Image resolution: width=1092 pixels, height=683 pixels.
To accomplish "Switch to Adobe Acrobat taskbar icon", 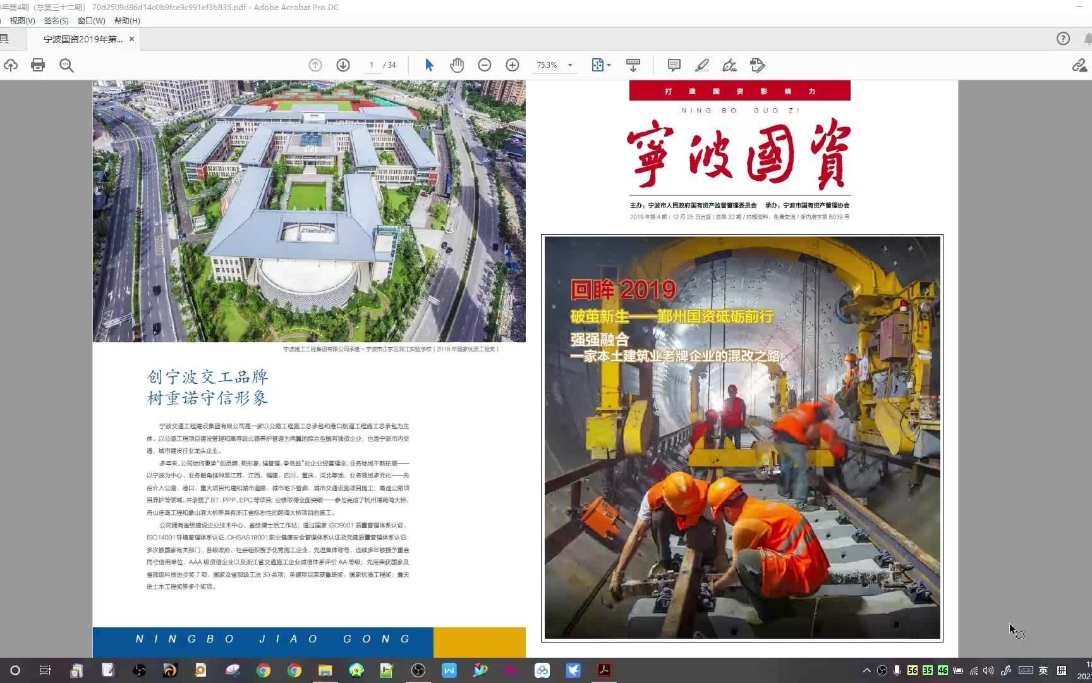I will [x=604, y=670].
